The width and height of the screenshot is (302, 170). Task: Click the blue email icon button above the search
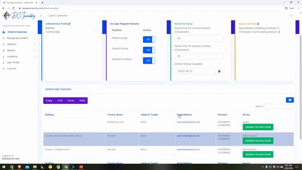(290, 100)
